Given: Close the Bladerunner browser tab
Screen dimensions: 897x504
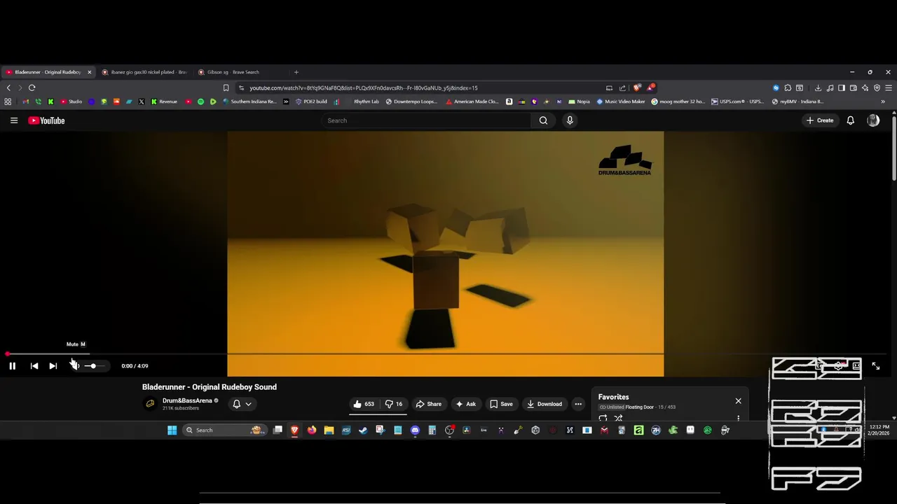Looking at the screenshot, I should pos(89,72).
